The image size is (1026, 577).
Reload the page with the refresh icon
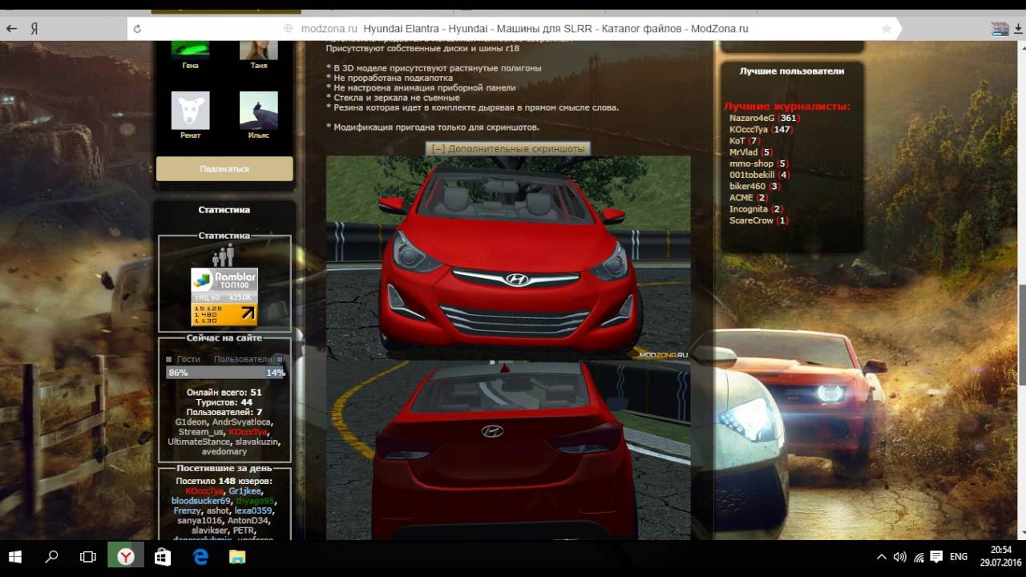click(137, 29)
